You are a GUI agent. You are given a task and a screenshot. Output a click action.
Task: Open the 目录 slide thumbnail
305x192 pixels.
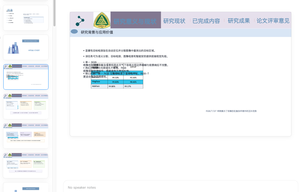point(26,18)
